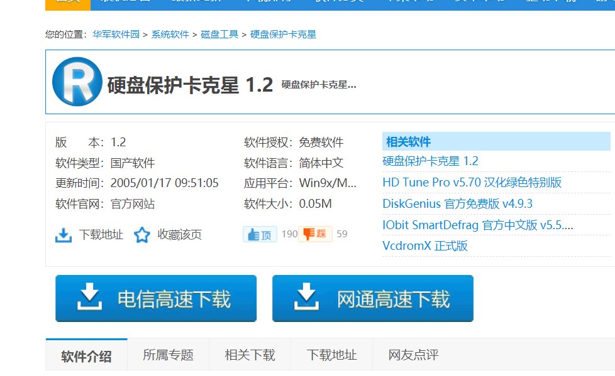Select the active 软件介绍 tab
The width and height of the screenshot is (615, 376).
[x=86, y=355]
